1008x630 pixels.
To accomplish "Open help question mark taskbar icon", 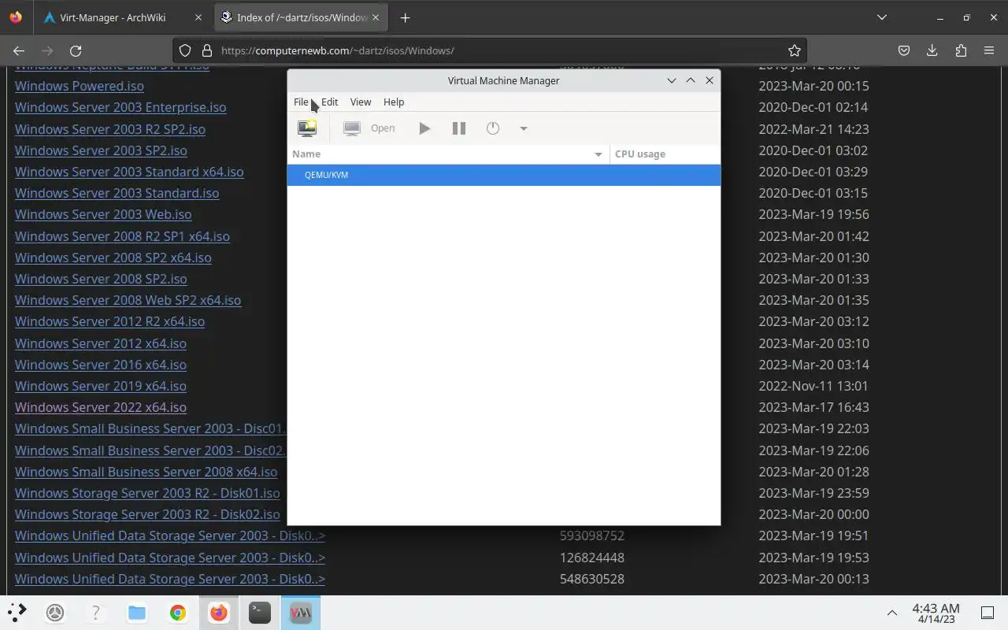I will [96, 613].
